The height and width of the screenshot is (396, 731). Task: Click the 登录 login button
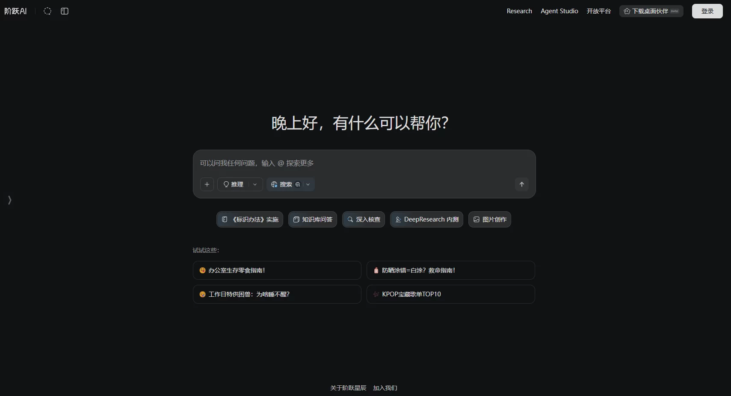[x=707, y=11]
